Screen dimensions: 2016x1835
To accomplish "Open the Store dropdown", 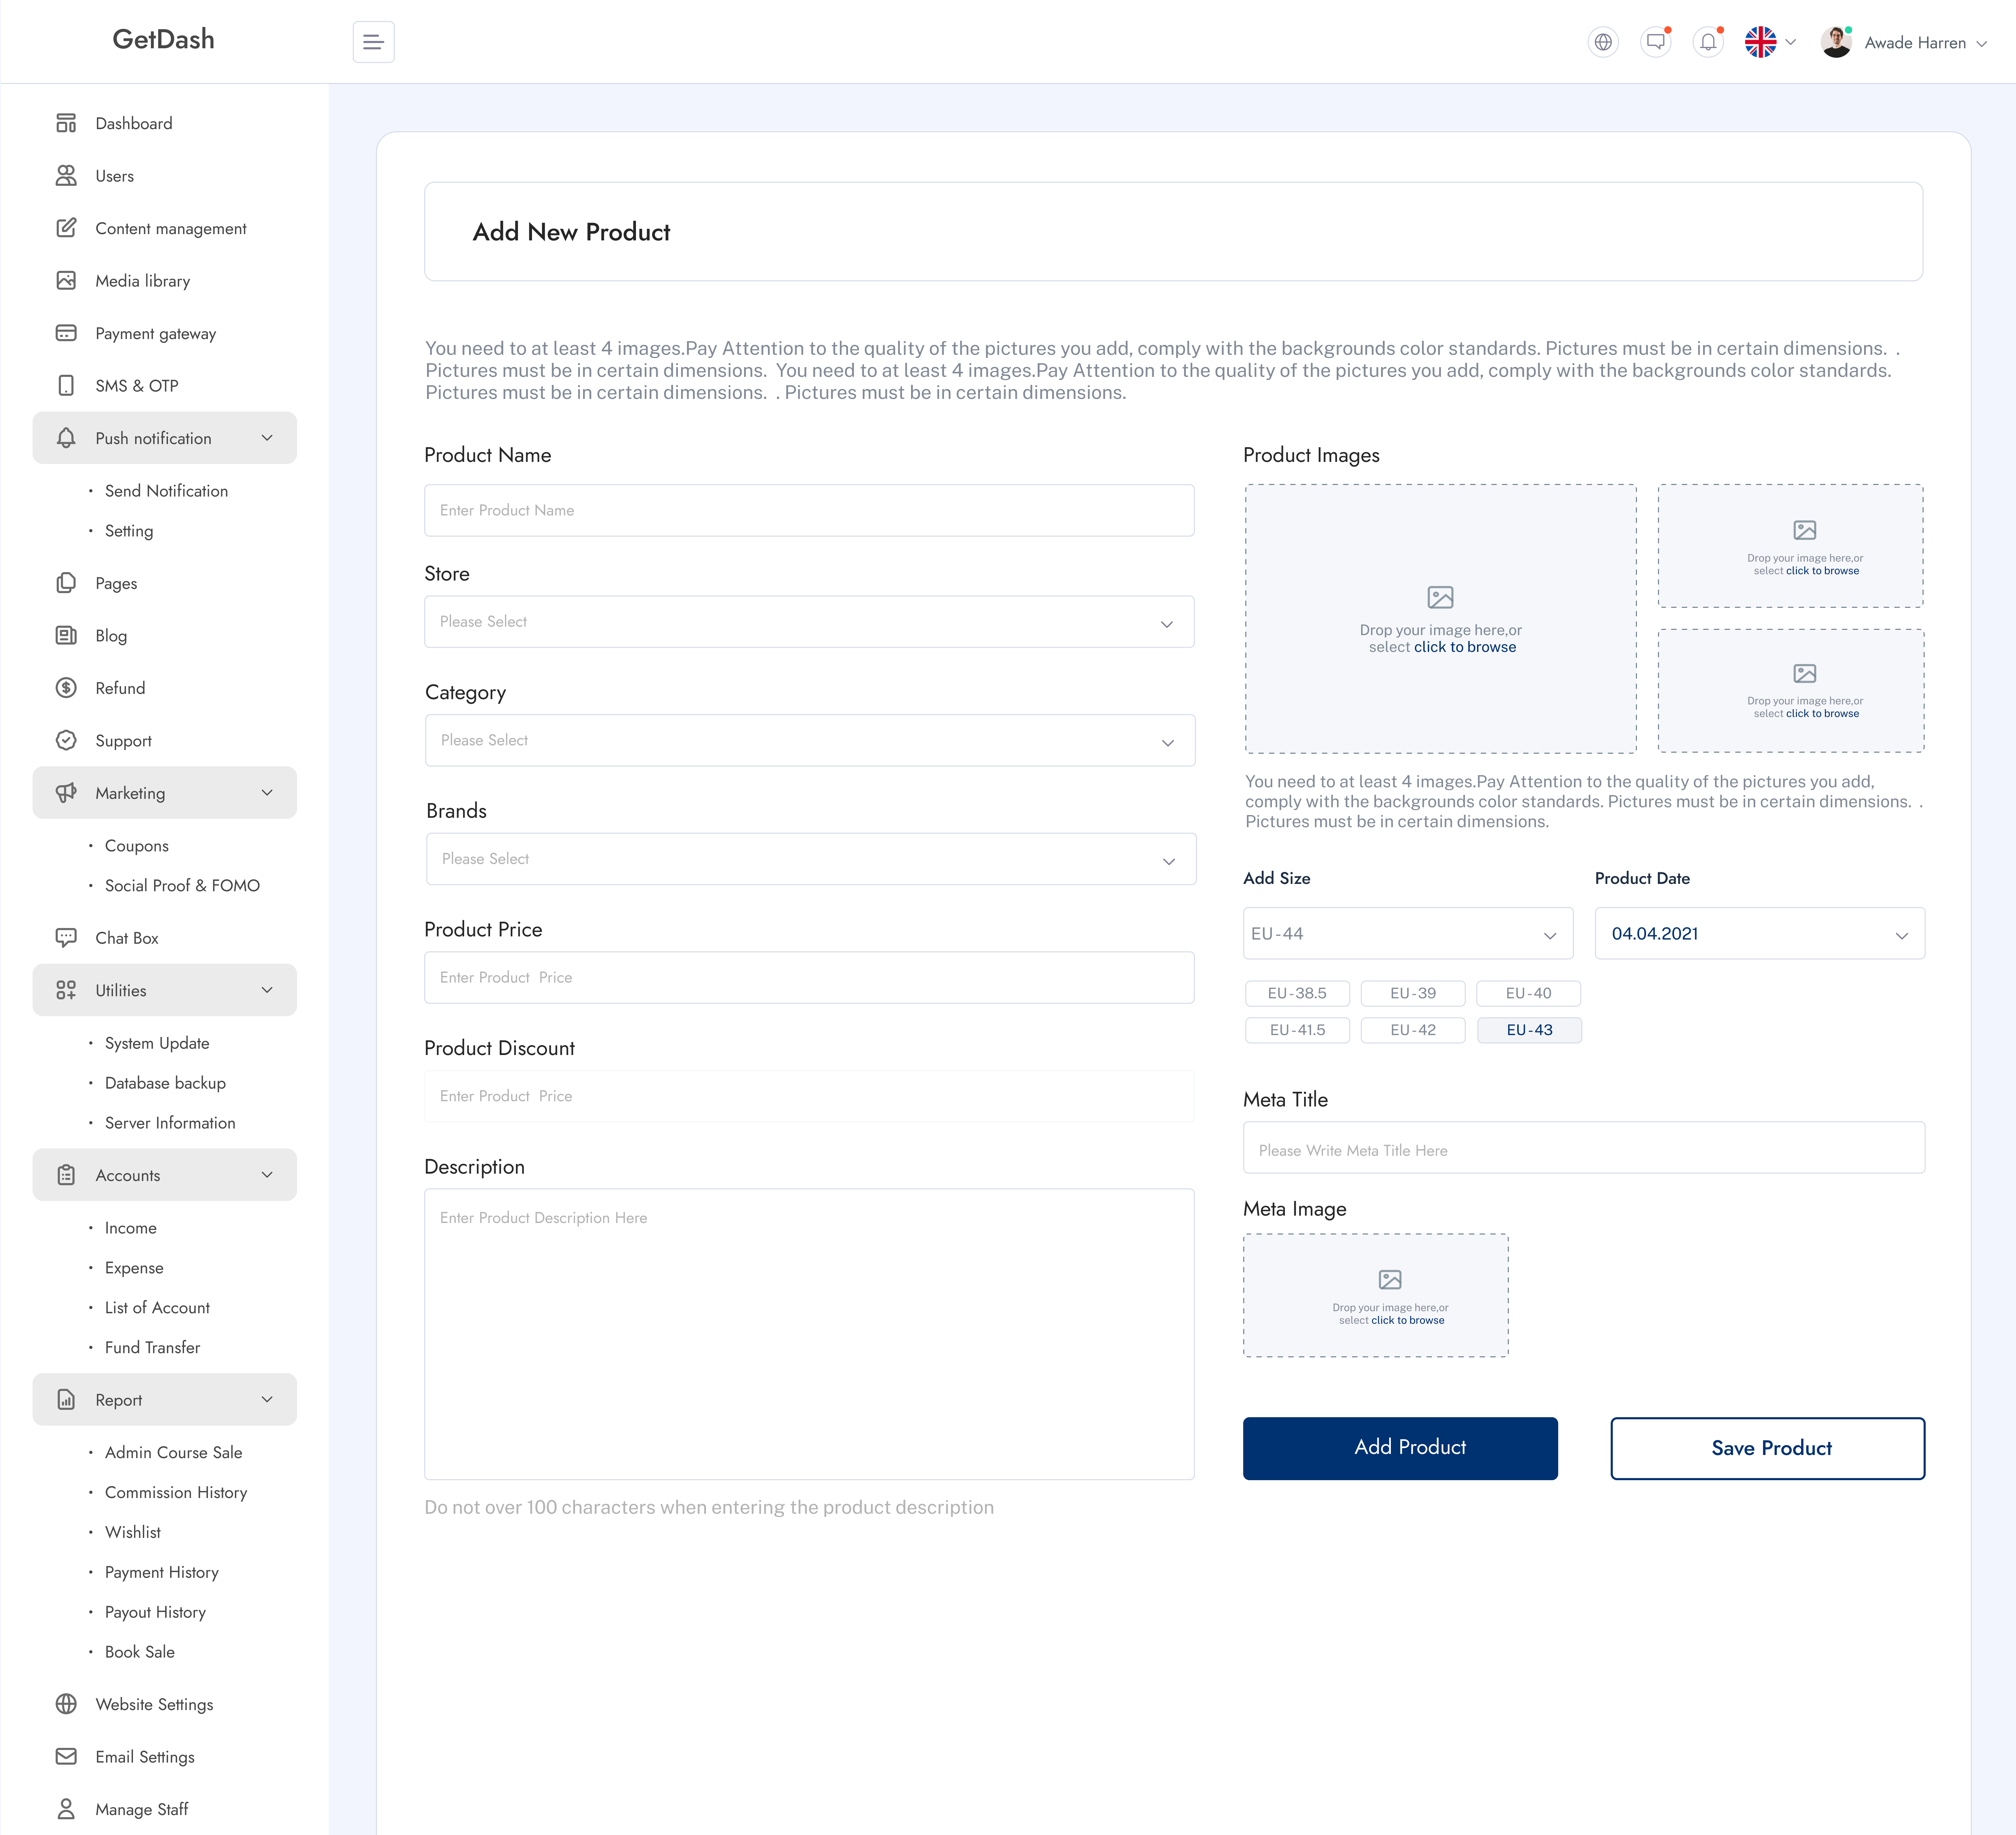I will pyautogui.click(x=809, y=622).
